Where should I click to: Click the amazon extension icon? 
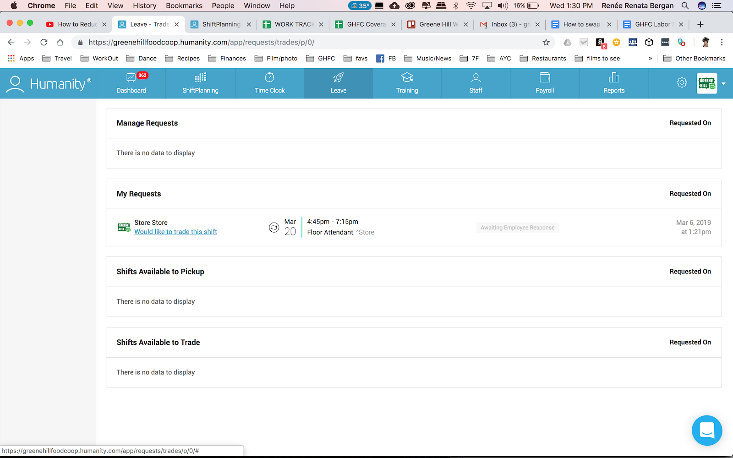(x=601, y=43)
